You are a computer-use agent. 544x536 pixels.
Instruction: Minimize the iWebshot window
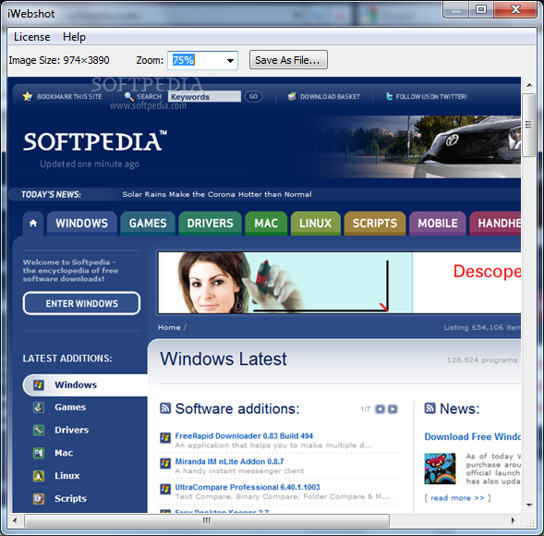(456, 10)
